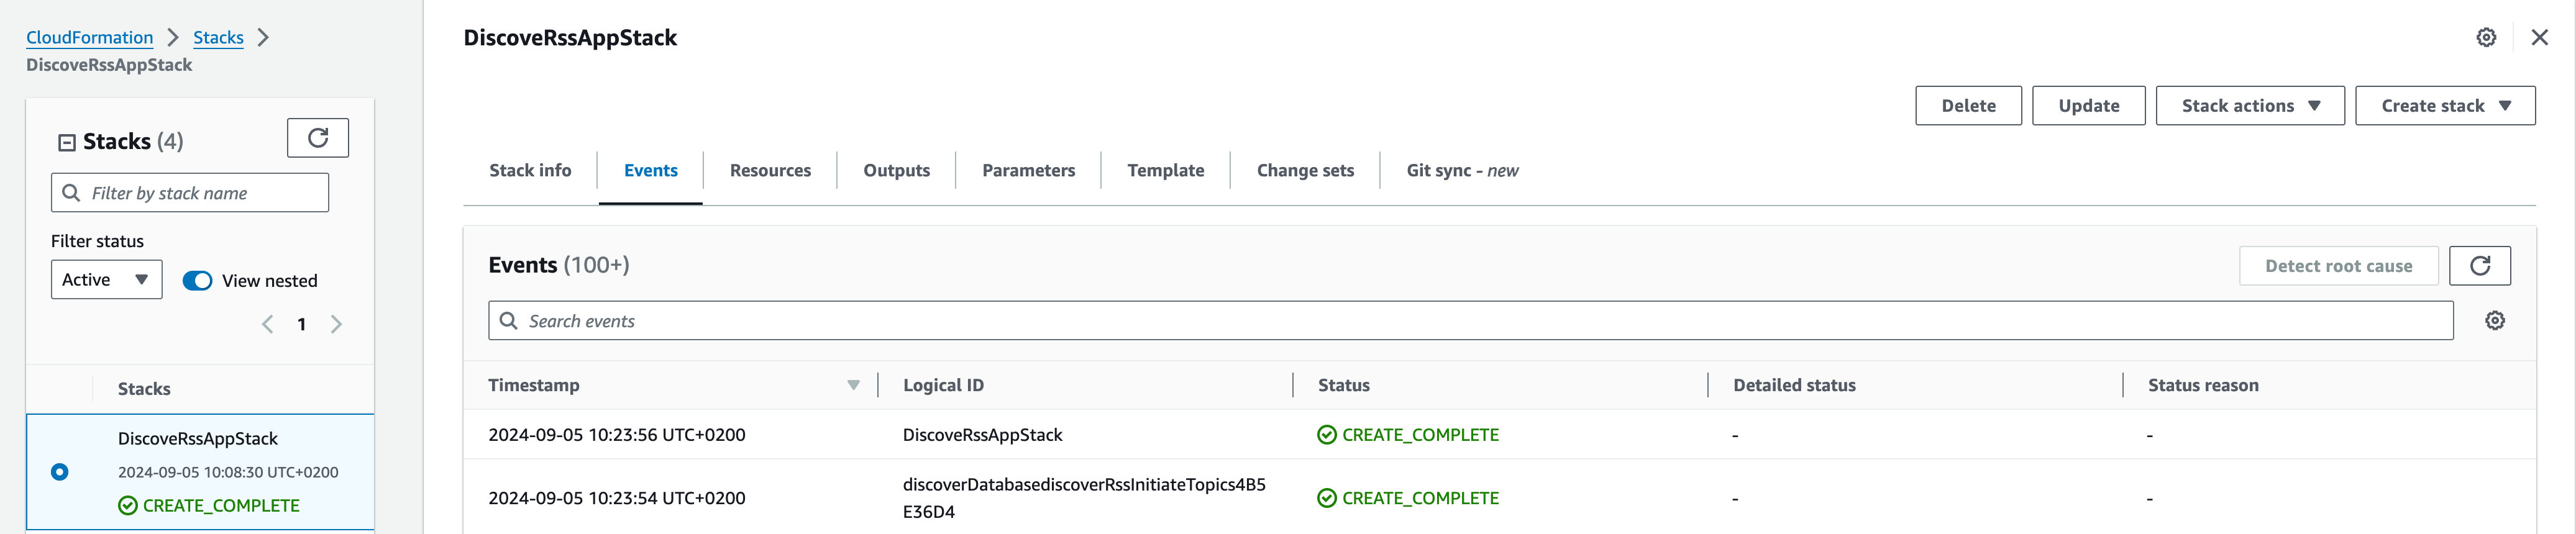2576x534 pixels.
Task: Follow the CloudFormation breadcrumb link
Action: 89,38
